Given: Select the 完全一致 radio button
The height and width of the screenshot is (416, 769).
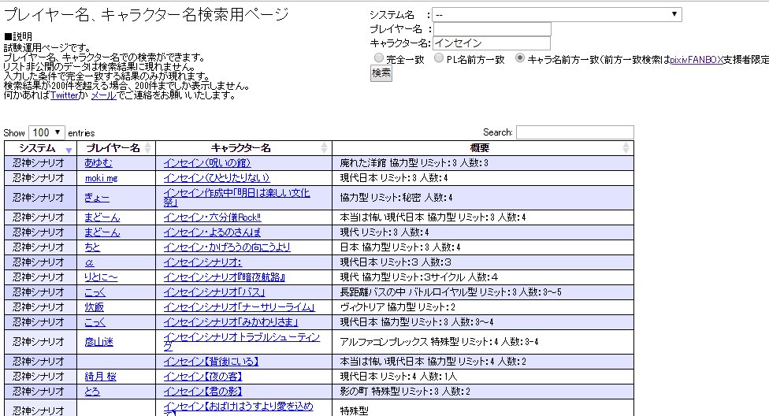Looking at the screenshot, I should click(x=379, y=58).
